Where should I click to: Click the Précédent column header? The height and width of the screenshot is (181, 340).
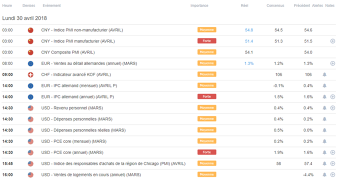pyautogui.click(x=302, y=5)
